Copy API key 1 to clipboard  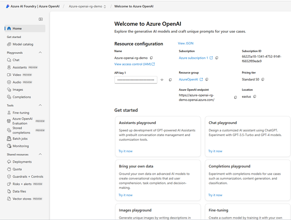point(170,80)
